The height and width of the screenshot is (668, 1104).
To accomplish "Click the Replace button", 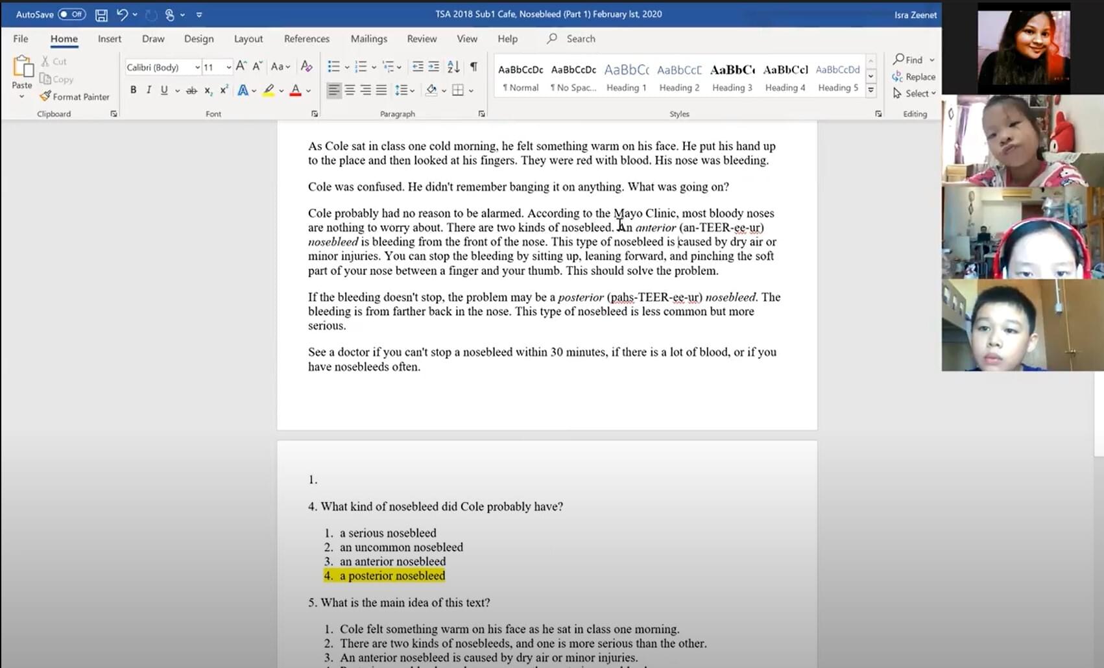I will pyautogui.click(x=913, y=77).
